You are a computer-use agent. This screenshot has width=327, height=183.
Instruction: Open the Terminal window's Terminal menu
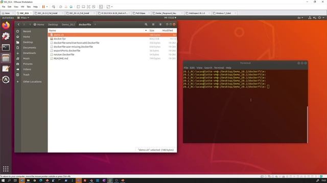[219, 68]
